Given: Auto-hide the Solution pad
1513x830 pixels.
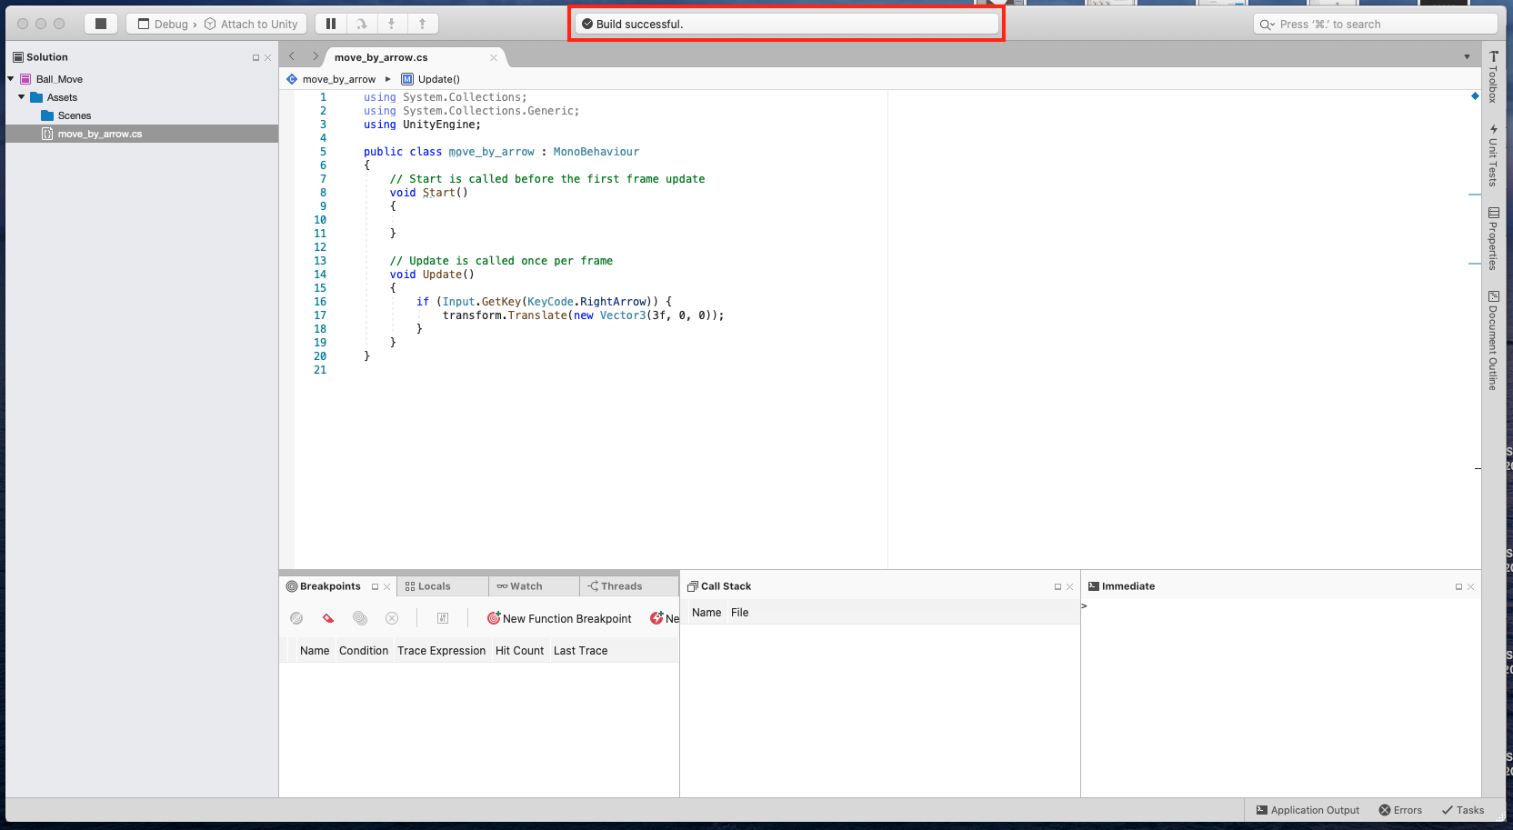Looking at the screenshot, I should 256,58.
